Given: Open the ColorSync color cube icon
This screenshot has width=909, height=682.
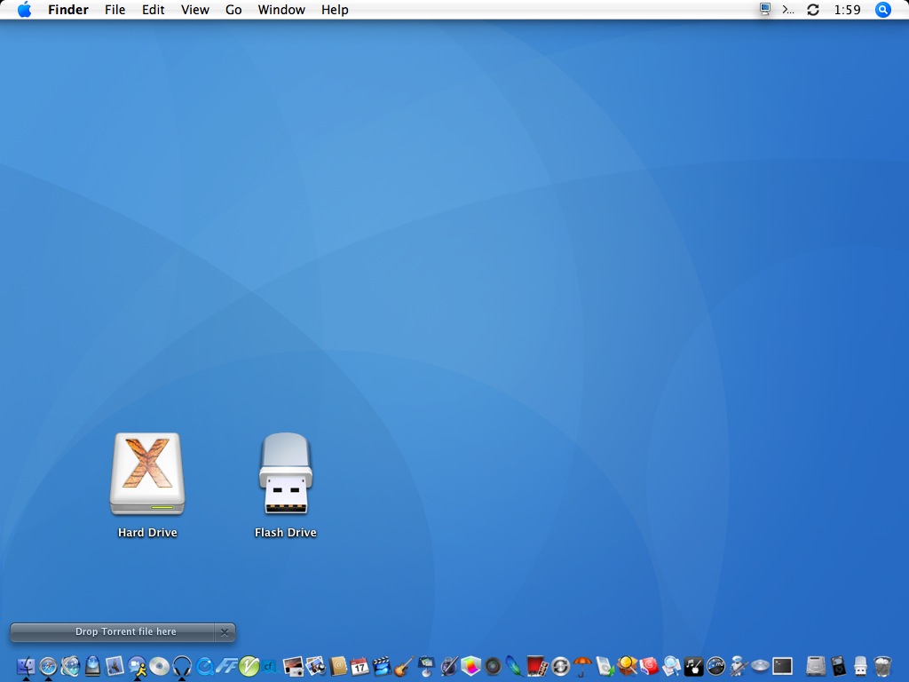Looking at the screenshot, I should pos(470,666).
